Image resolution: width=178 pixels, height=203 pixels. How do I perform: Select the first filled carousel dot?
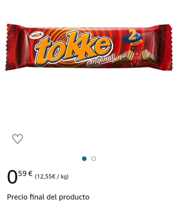(x=84, y=159)
